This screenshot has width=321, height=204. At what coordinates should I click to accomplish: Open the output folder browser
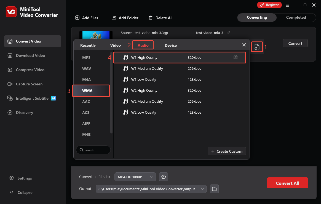coord(214,189)
